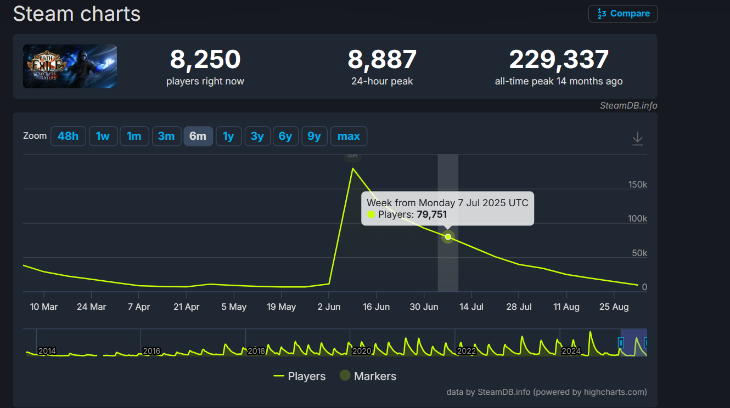Click the 50k y-axis label
The image size is (730, 408).
640,253
